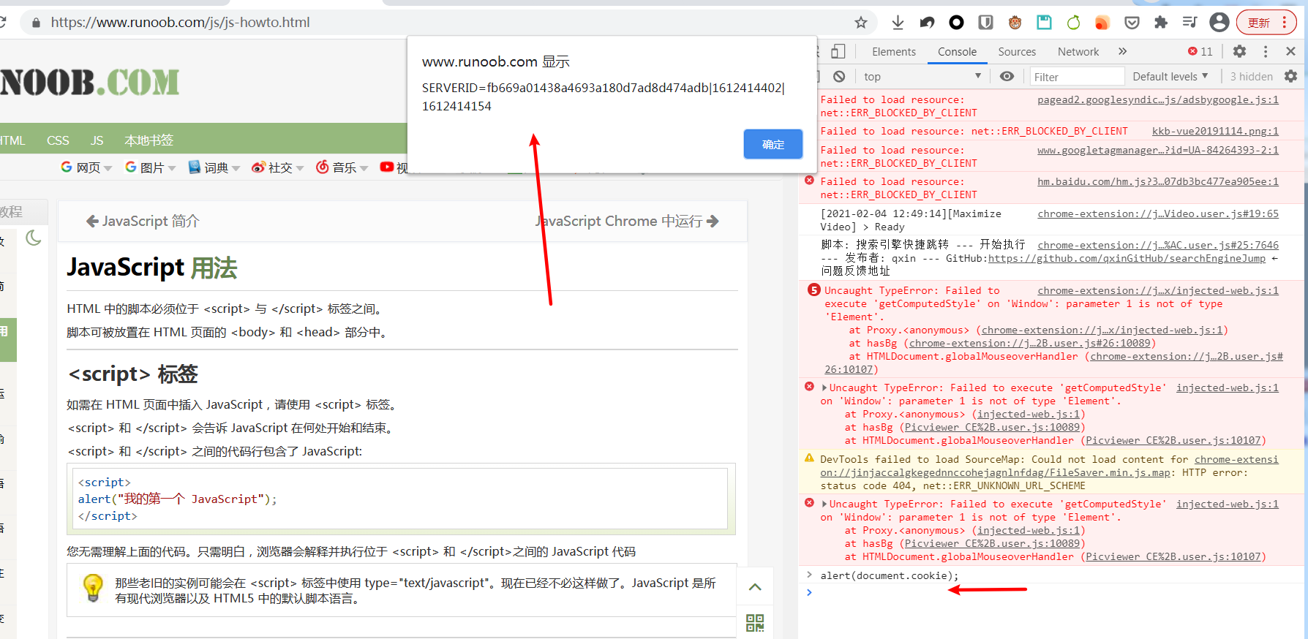Open the 'top' JavaScript context dropdown
This screenshot has width=1308, height=639.
922,76
